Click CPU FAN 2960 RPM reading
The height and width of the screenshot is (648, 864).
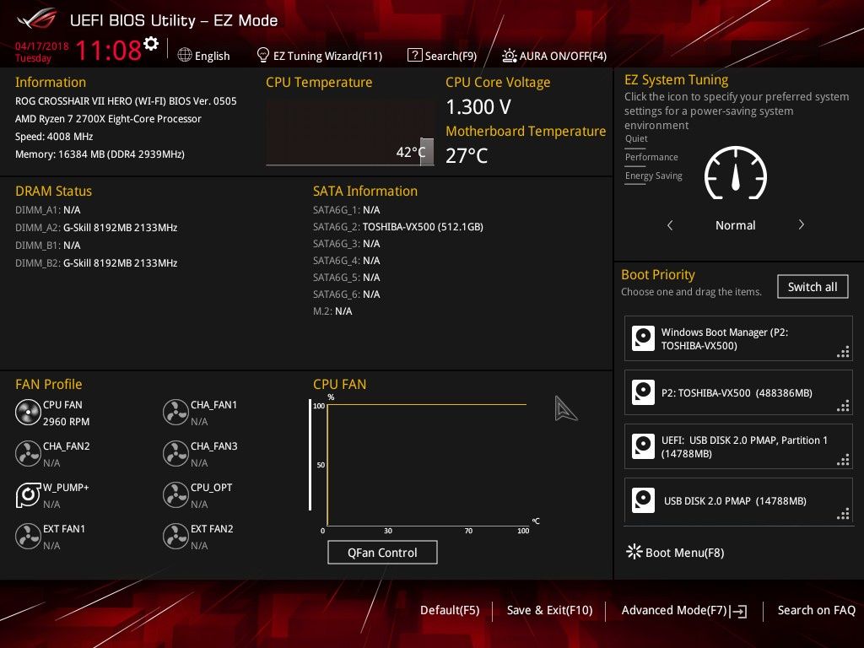[x=66, y=421]
